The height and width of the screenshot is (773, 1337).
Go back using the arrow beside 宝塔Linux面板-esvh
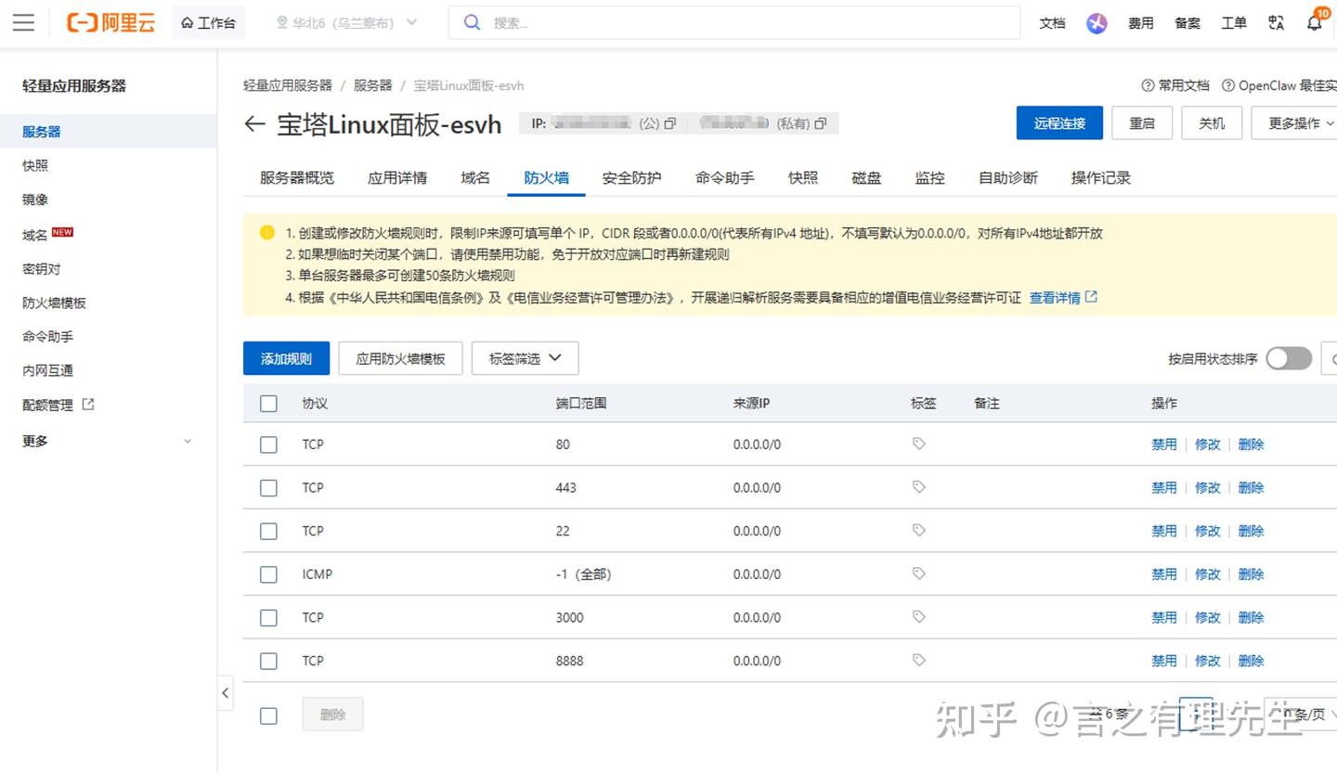click(x=254, y=124)
